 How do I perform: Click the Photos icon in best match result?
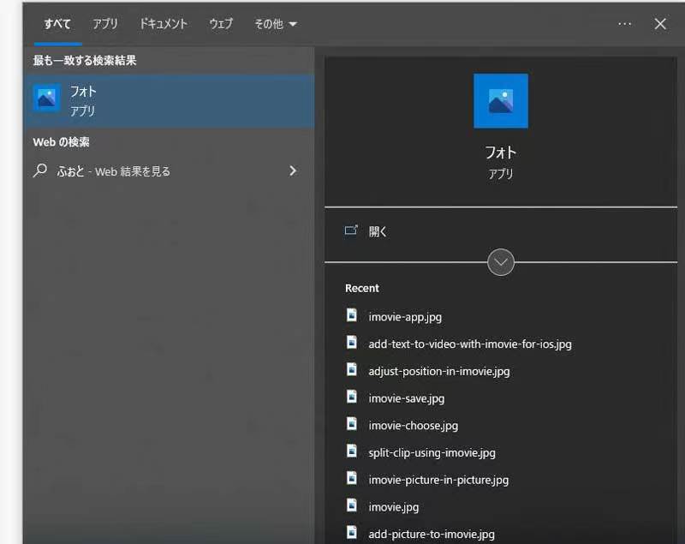pyautogui.click(x=46, y=99)
